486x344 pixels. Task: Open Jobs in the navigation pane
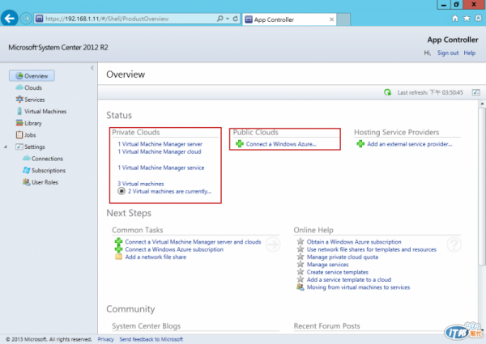(30, 135)
